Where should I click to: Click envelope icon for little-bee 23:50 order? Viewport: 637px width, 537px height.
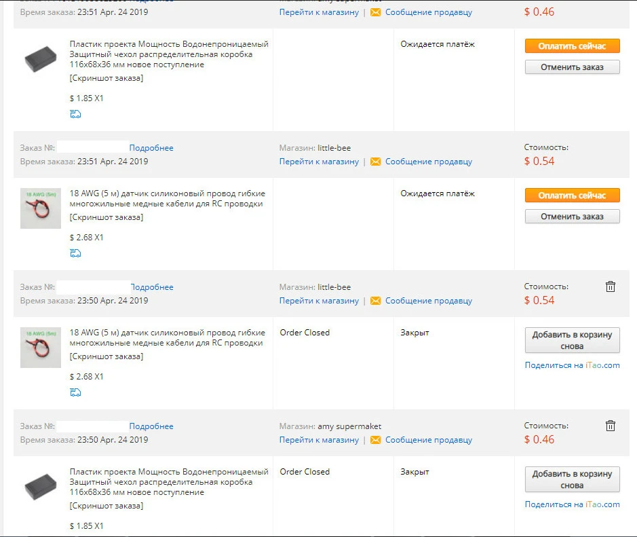(375, 301)
